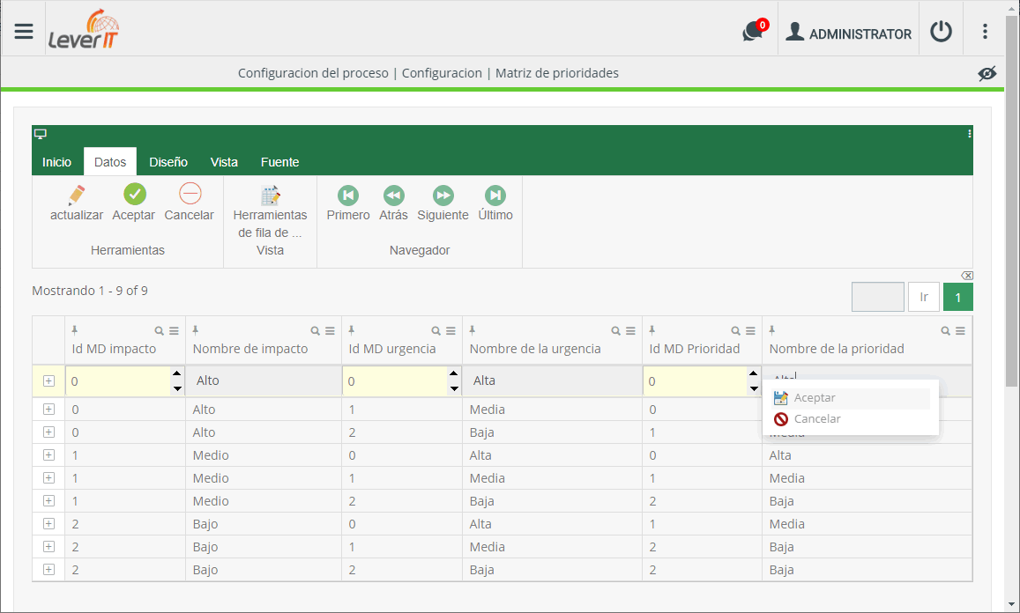Advance with Siguiente
This screenshot has height=613, width=1020.
tap(443, 203)
